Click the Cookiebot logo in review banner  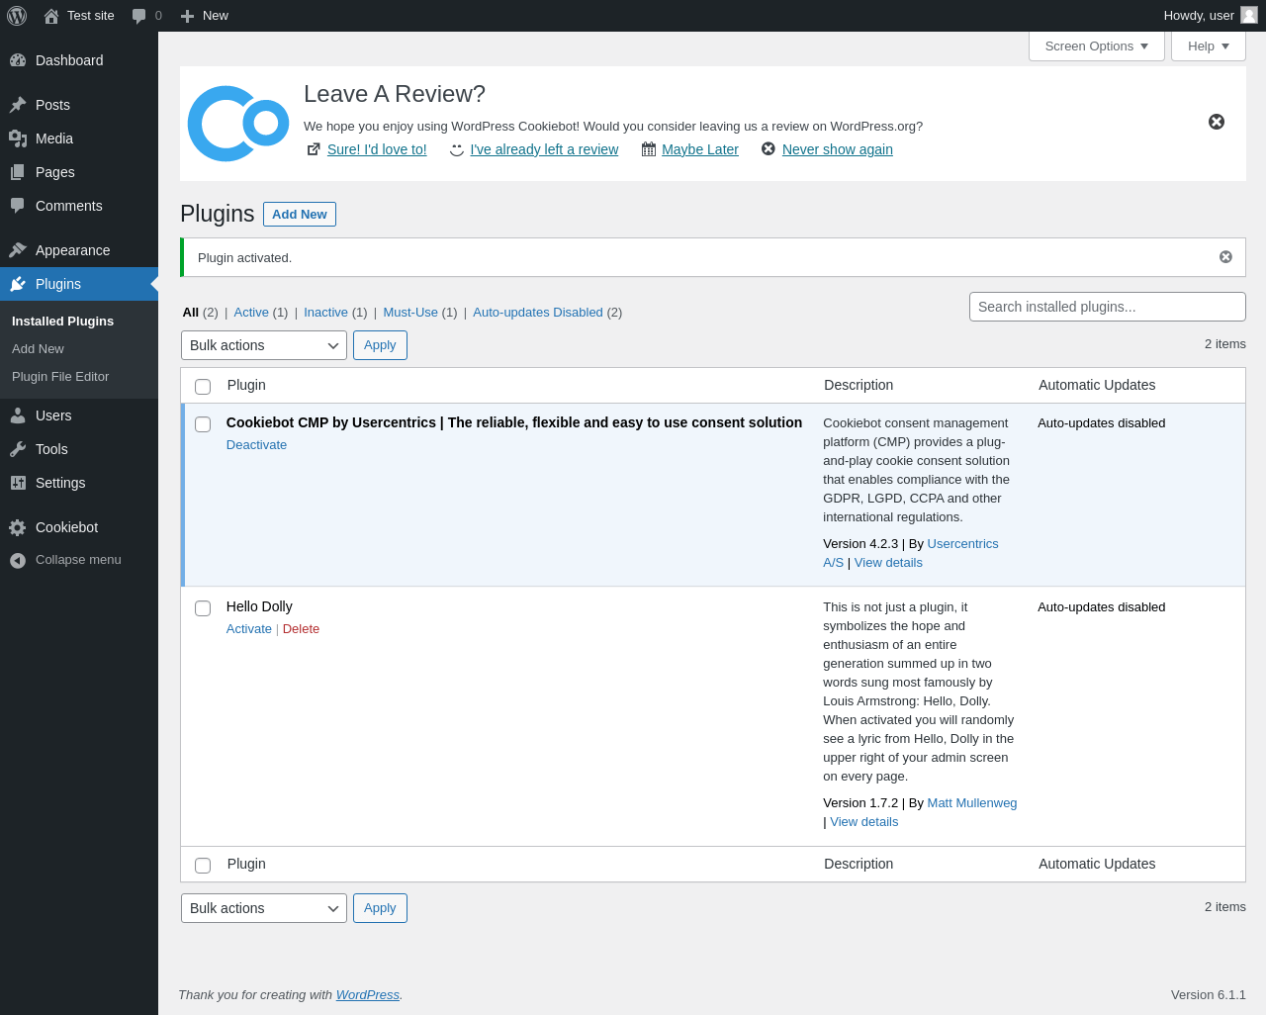click(x=238, y=124)
